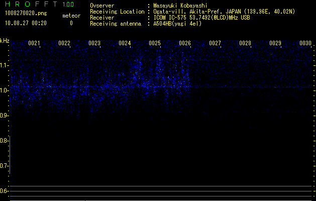Click the 0.9 kHz axis label
This screenshot has width=316, height=201.
coord(4,116)
